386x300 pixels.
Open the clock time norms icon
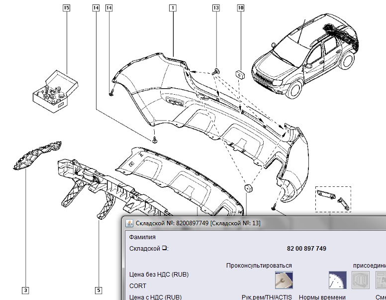pyautogui.click(x=337, y=280)
